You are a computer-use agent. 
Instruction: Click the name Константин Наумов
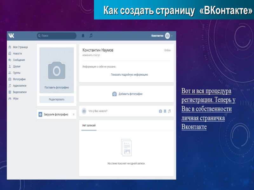(x=98, y=50)
